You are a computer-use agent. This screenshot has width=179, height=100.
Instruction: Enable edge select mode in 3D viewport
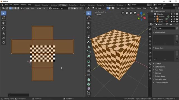click(x=110, y=8)
